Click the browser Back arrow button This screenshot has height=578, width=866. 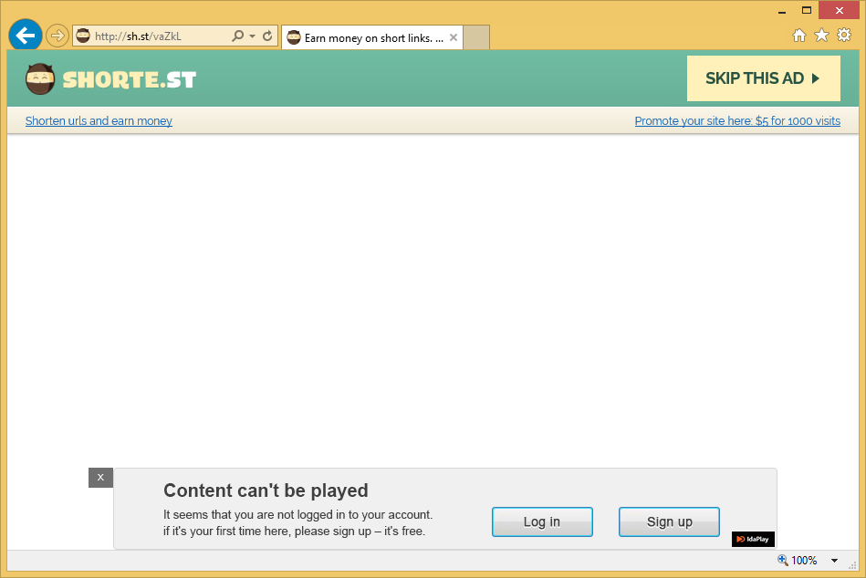(25, 36)
